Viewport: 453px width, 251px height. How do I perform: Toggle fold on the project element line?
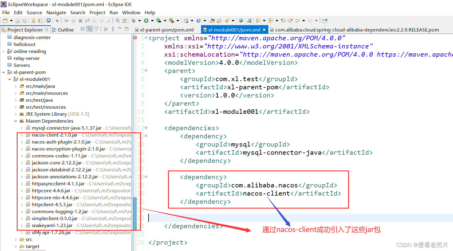point(146,38)
